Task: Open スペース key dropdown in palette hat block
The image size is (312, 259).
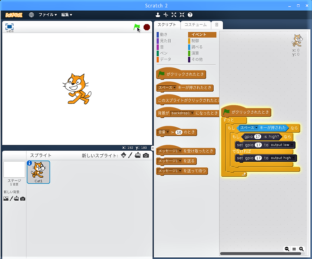Action: [167, 88]
